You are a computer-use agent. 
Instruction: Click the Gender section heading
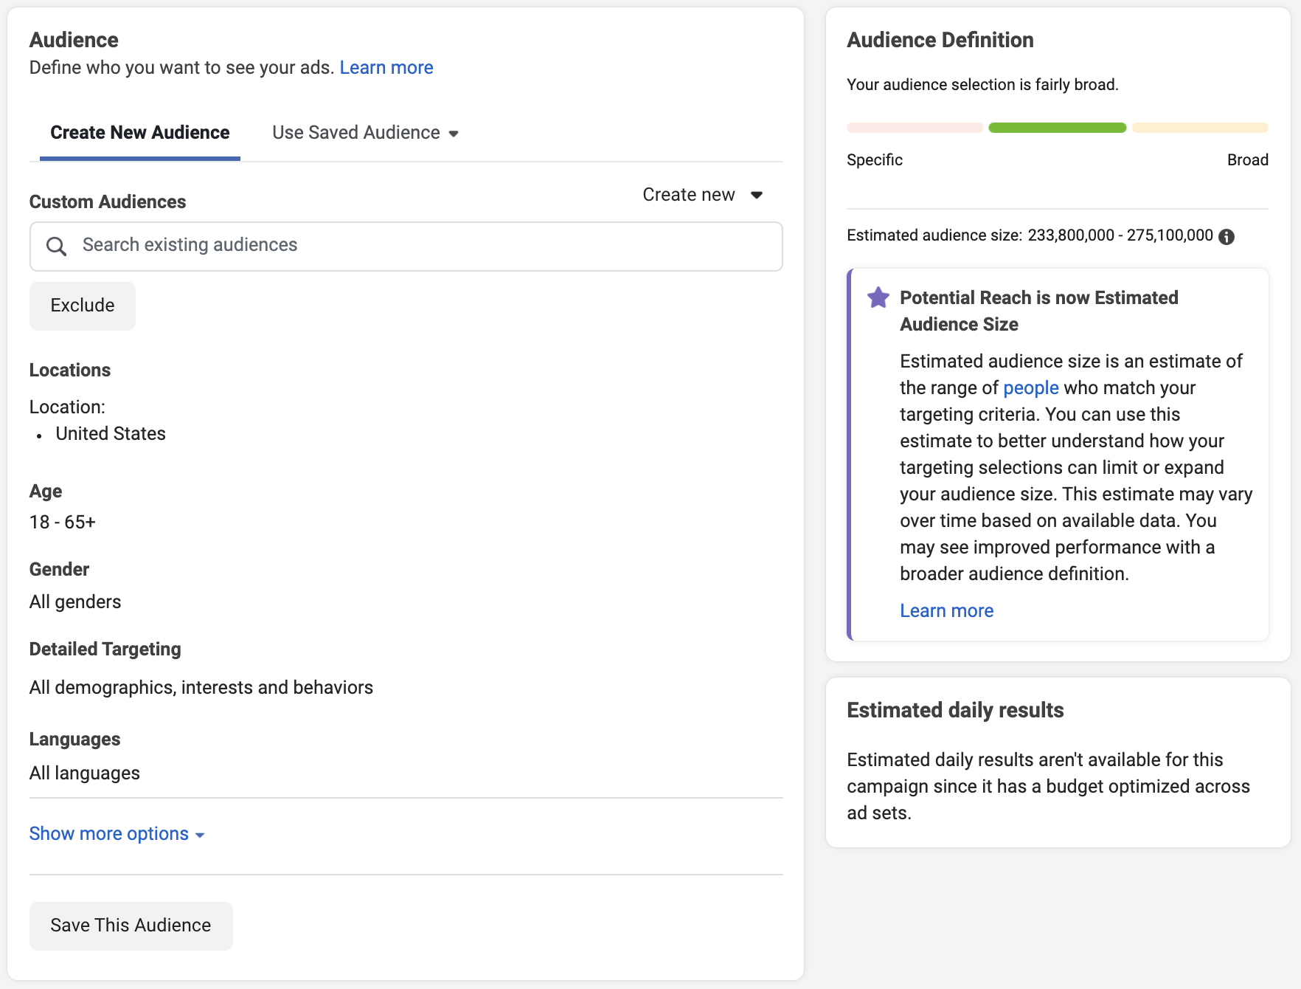click(x=59, y=570)
